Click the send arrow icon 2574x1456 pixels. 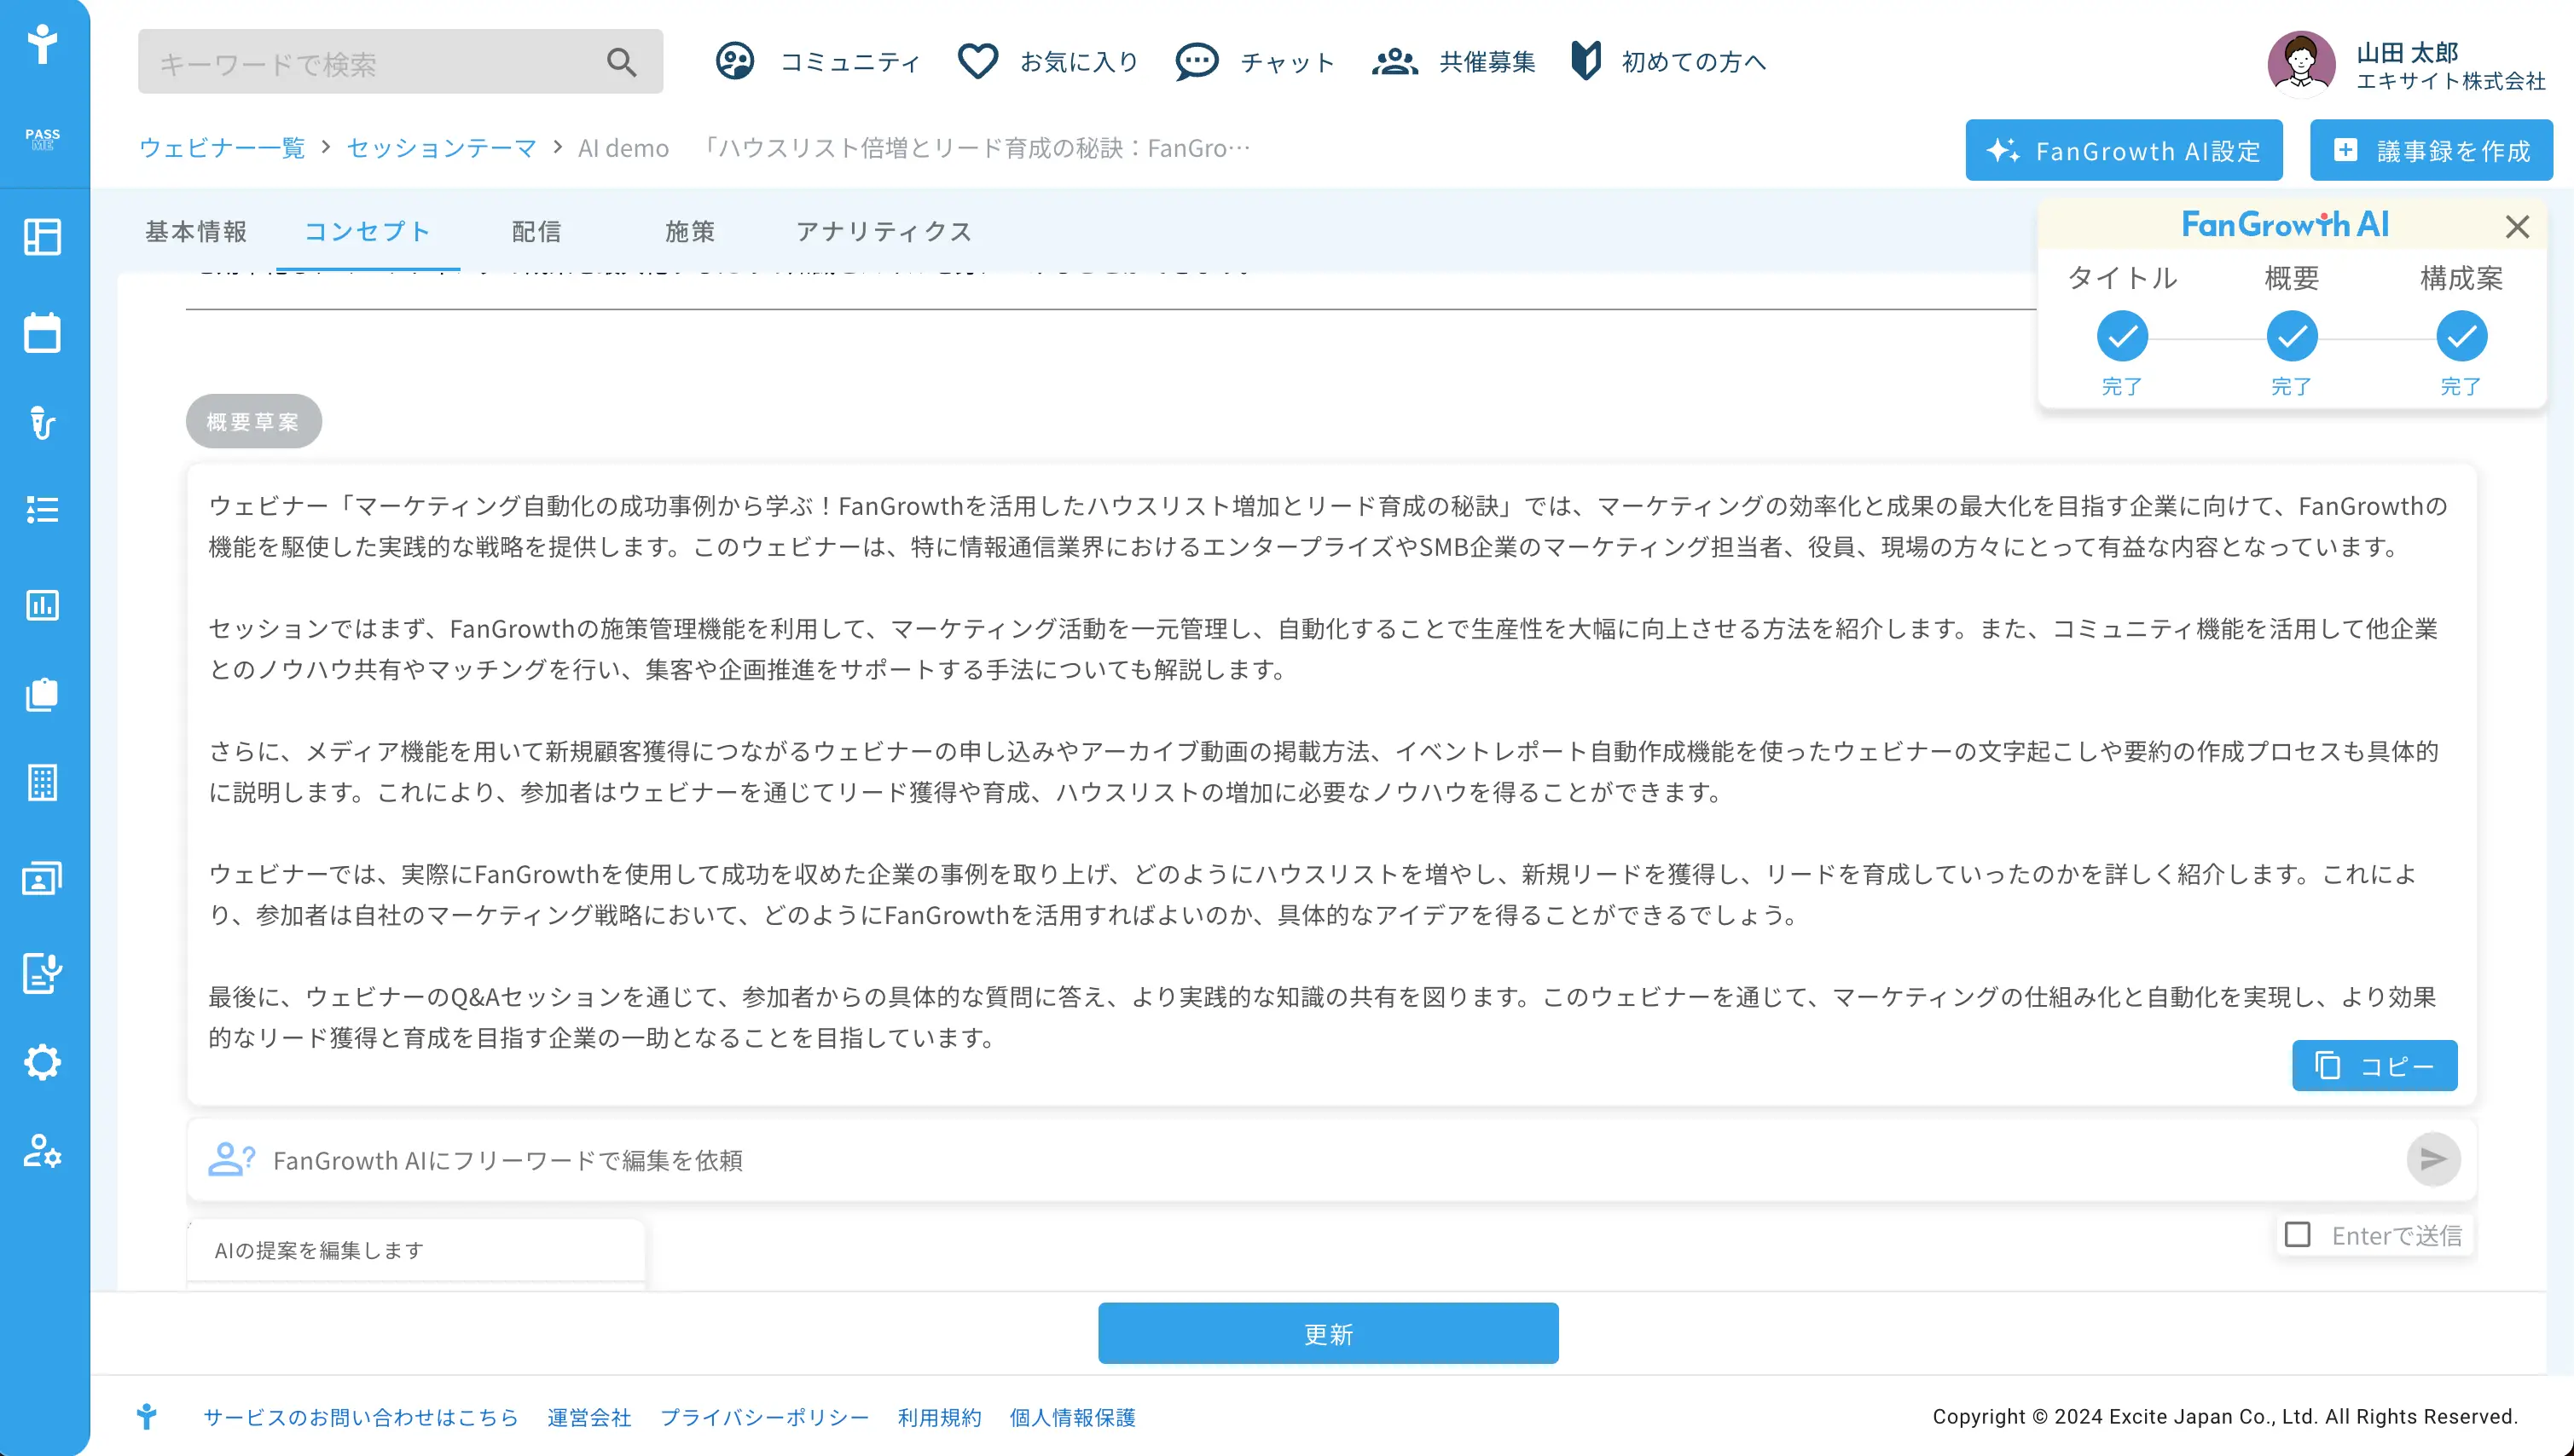(x=2433, y=1159)
